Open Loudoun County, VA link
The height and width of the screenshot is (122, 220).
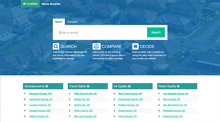(40, 105)
